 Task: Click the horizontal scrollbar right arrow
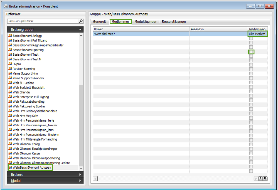coord(256,179)
